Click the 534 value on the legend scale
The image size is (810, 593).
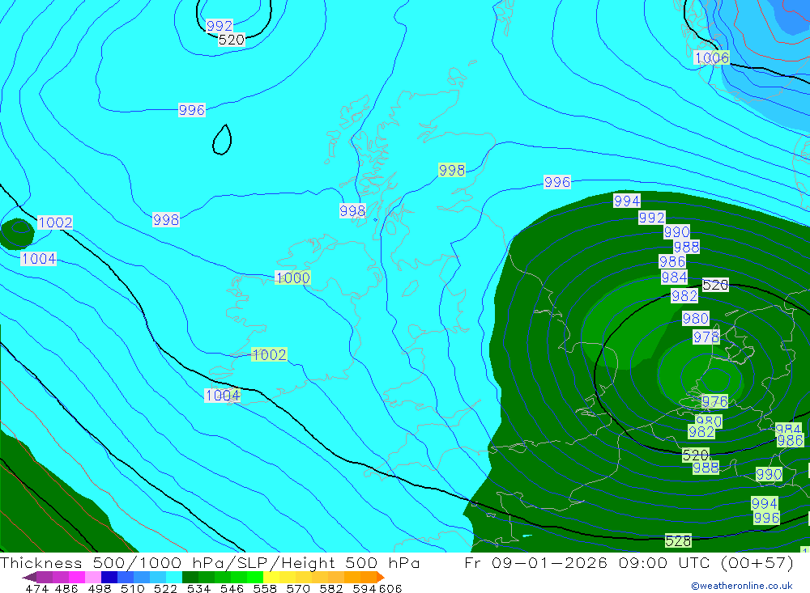[x=198, y=588]
